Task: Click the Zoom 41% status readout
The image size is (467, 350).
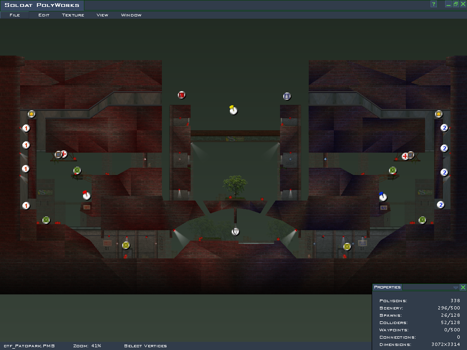Action: tap(87, 346)
